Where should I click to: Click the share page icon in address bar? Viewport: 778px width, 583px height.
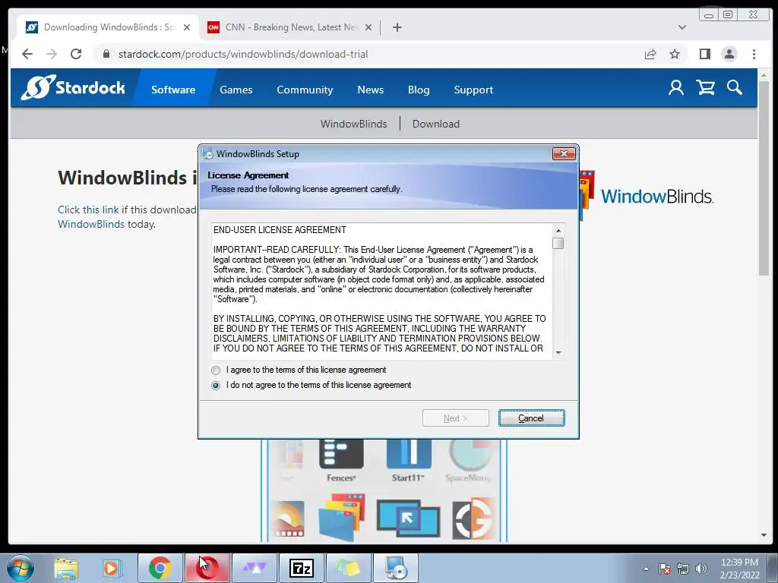coord(650,54)
